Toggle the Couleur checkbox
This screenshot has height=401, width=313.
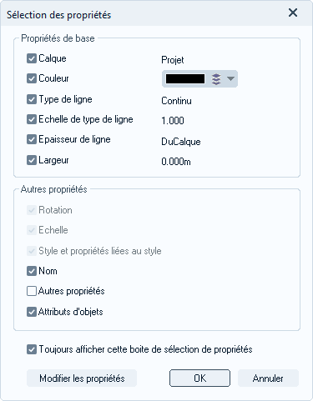pyautogui.click(x=32, y=78)
